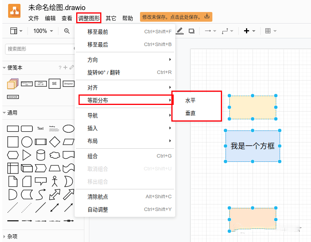Click the zoom-in magnifier icon

point(67,31)
